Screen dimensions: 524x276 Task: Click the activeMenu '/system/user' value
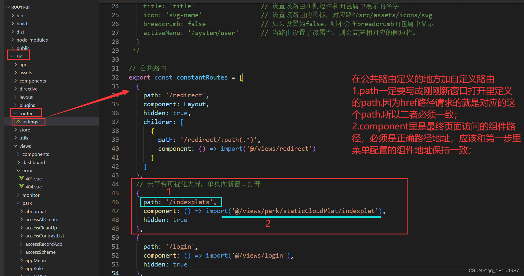pyautogui.click(x=213, y=33)
